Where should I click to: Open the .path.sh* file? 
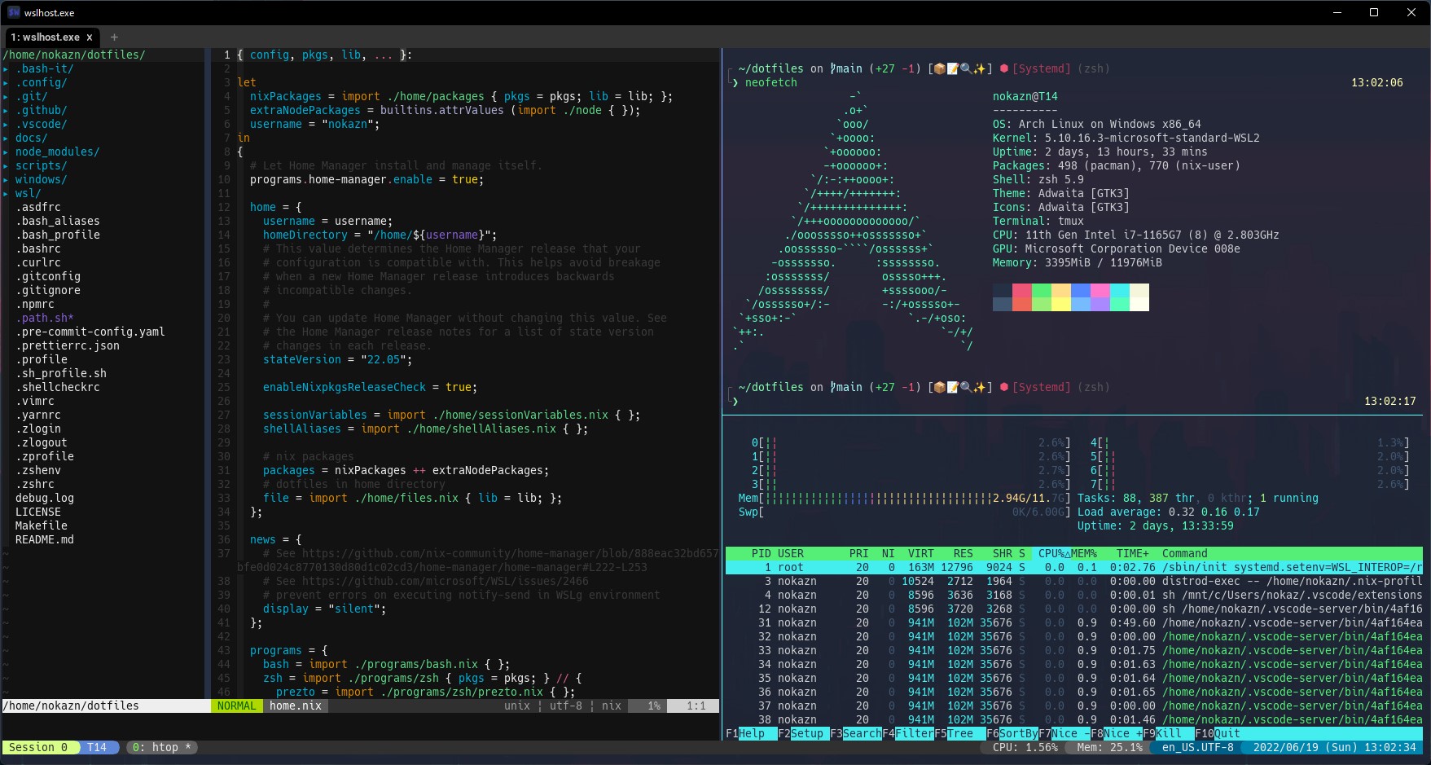pyautogui.click(x=45, y=318)
